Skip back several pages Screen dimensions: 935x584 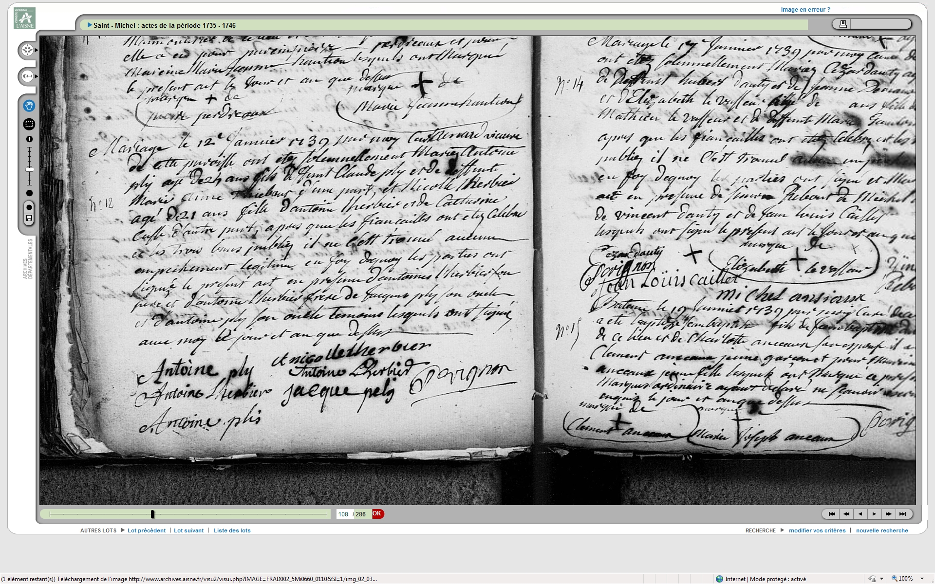846,514
